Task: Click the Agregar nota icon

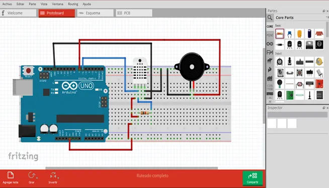Action: 10,175
